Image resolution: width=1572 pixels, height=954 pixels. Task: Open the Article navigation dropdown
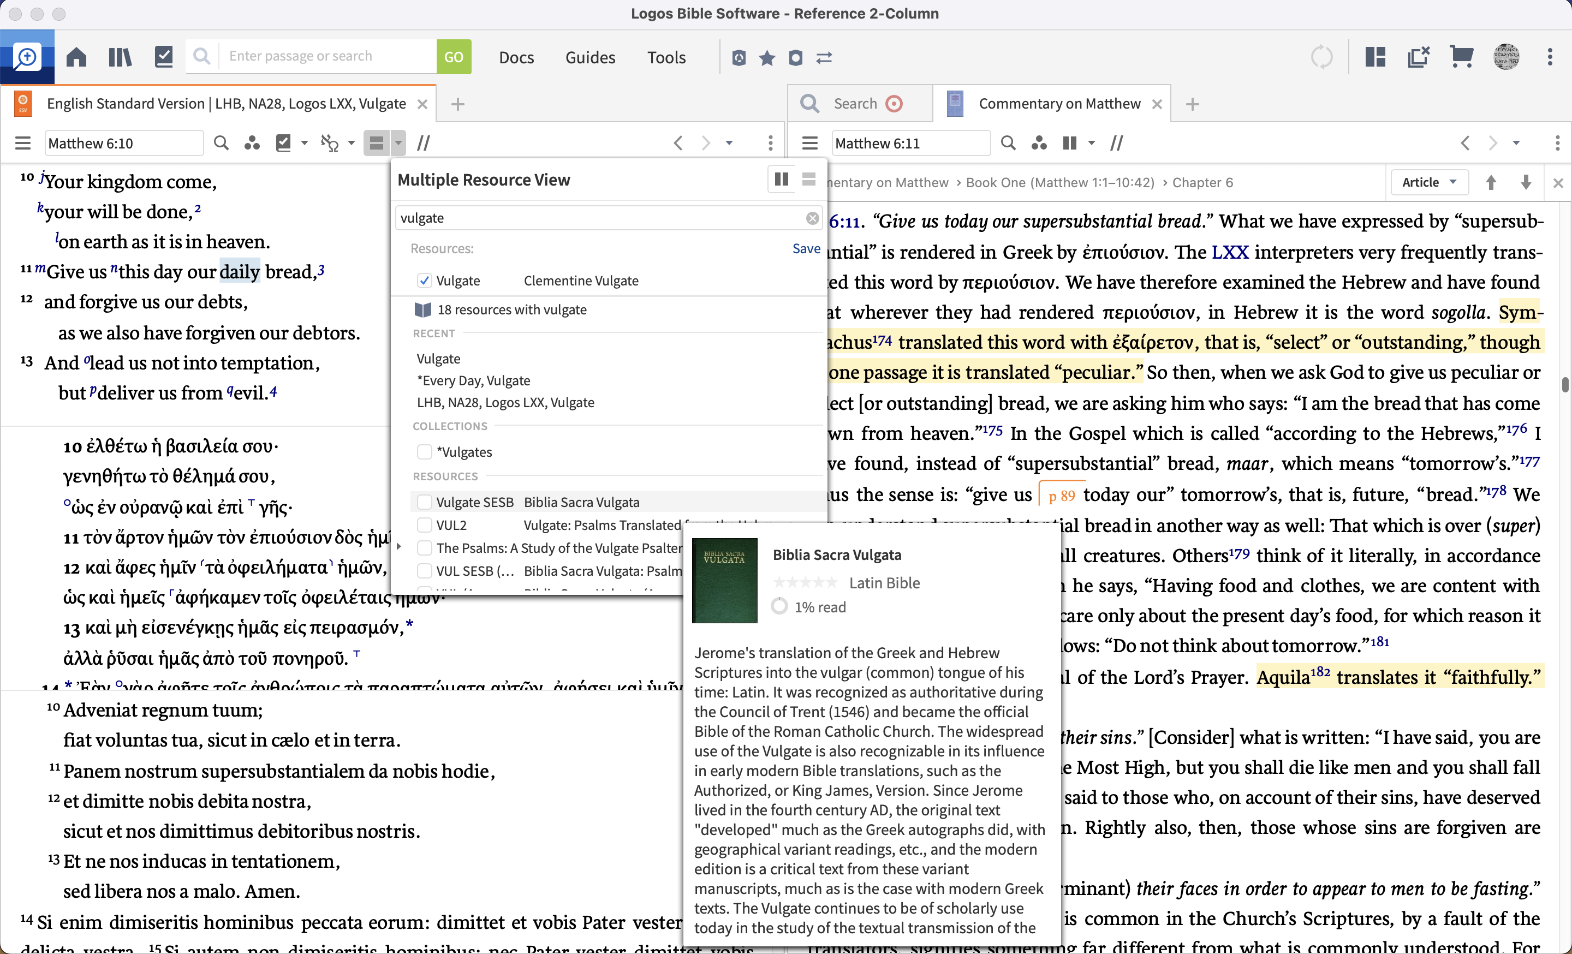pos(1429,182)
